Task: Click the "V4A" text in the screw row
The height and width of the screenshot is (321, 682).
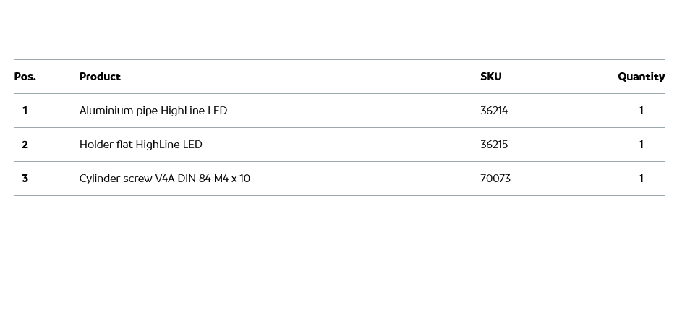Action: click(165, 179)
